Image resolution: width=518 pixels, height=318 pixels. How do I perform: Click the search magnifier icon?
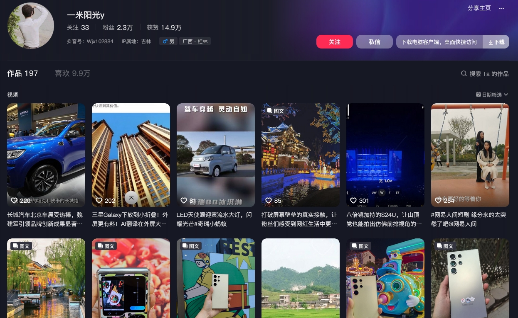pos(464,73)
